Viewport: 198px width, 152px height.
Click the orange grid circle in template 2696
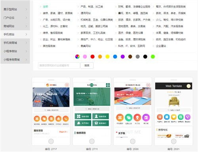120,117
